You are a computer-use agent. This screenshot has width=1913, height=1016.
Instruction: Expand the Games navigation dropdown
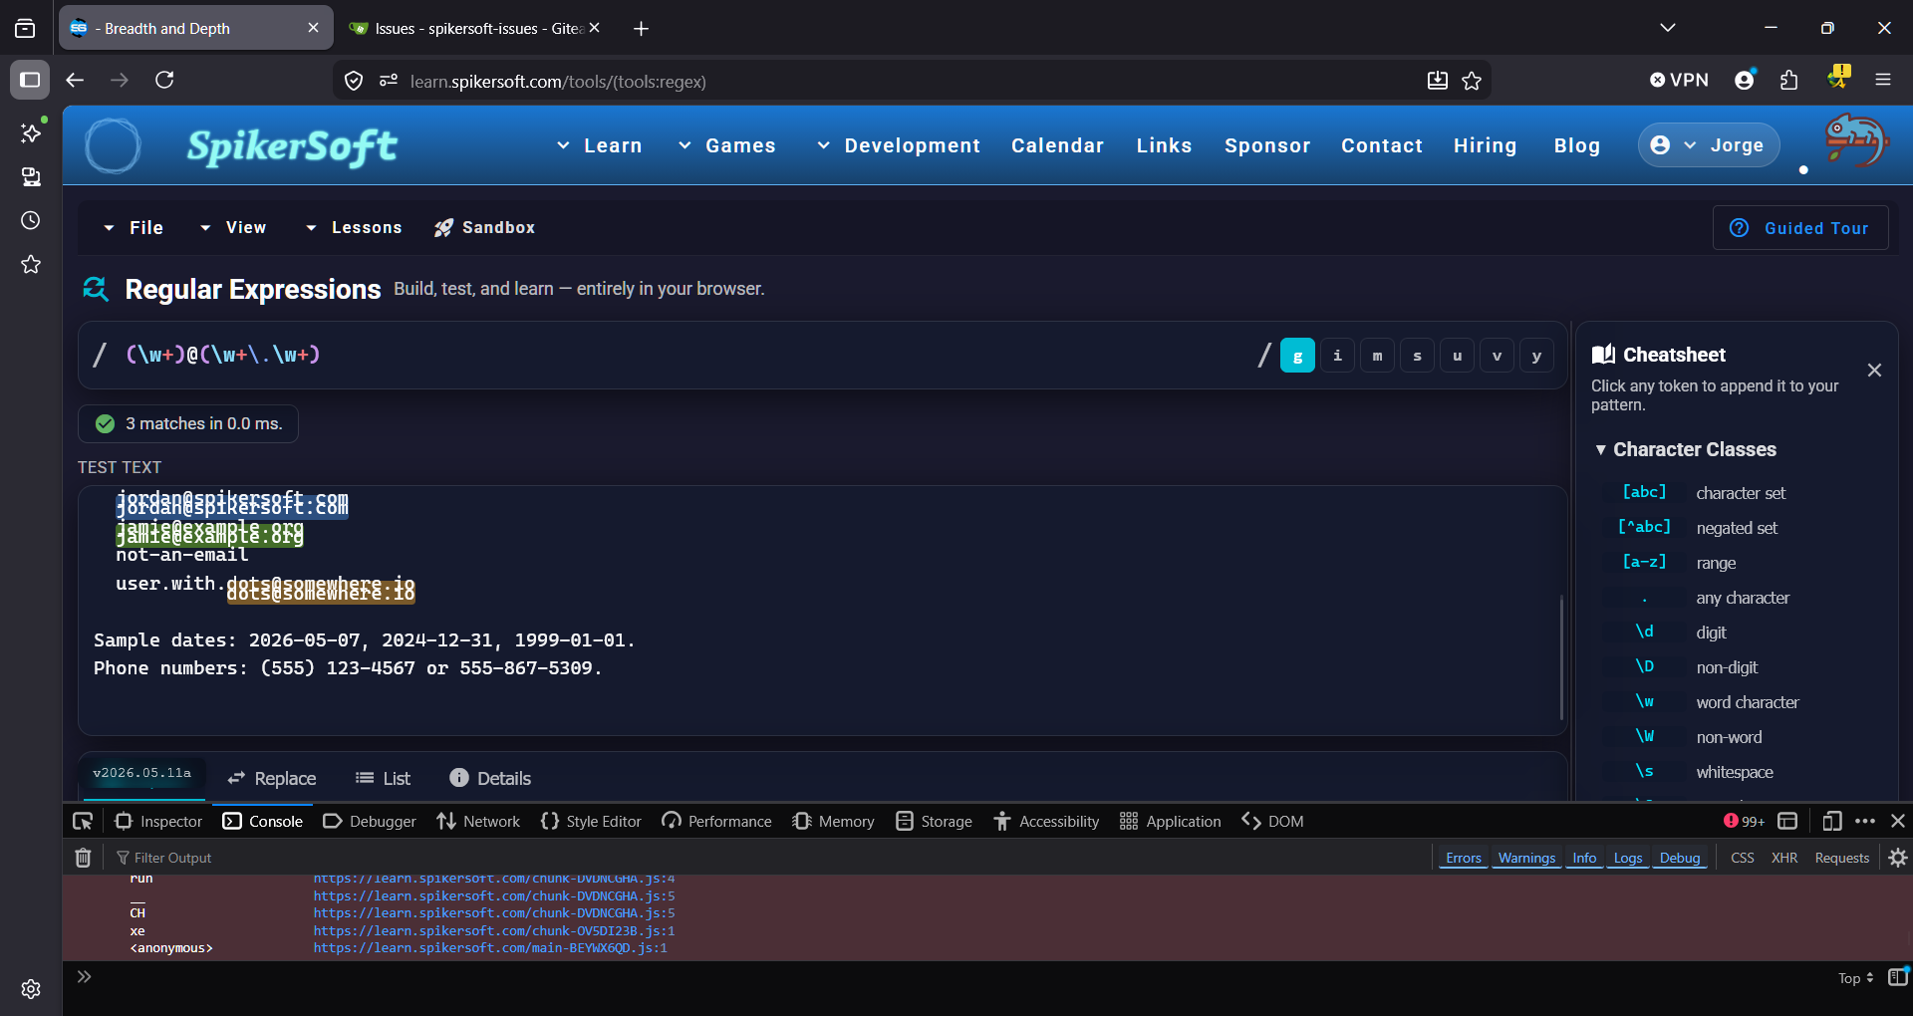point(726,145)
